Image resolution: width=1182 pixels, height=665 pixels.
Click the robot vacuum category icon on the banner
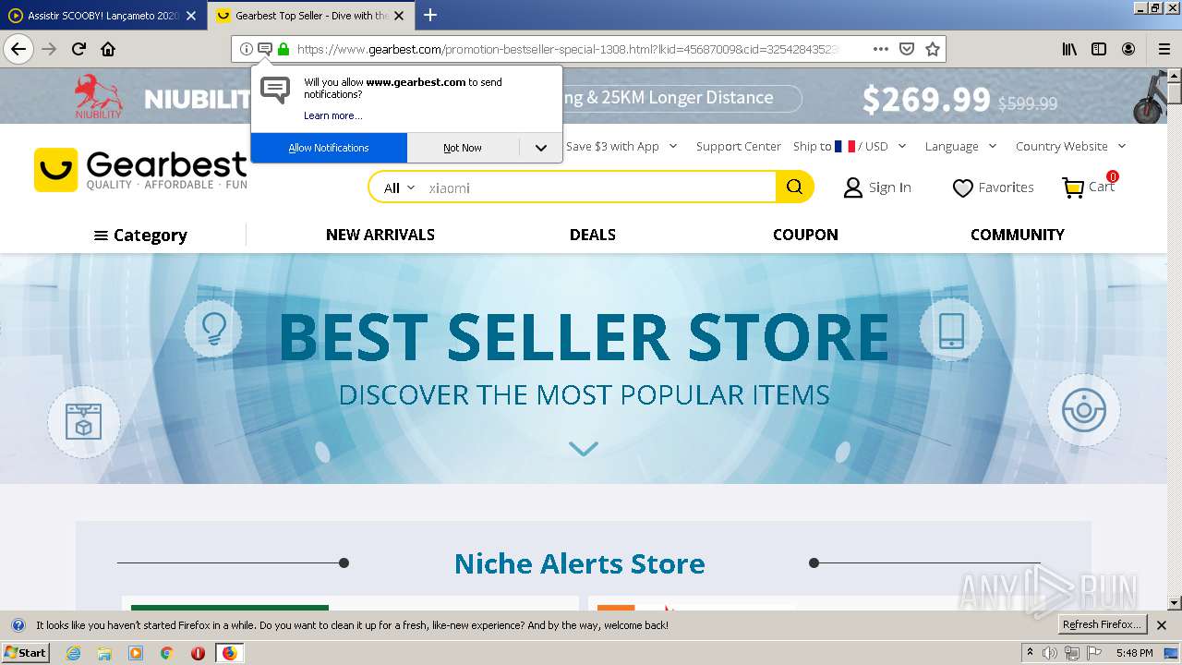click(1084, 410)
